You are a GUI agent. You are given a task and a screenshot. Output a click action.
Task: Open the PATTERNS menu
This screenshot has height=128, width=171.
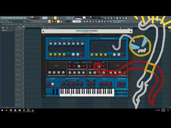point(10,18)
